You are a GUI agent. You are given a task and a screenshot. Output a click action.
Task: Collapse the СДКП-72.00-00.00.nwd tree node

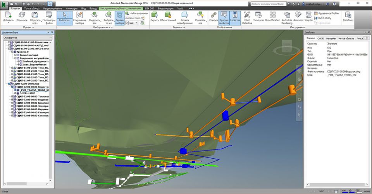(x=9, y=84)
